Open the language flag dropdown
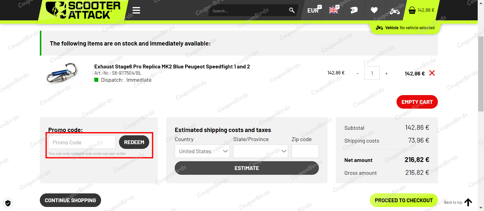The width and height of the screenshot is (484, 211). [x=334, y=10]
